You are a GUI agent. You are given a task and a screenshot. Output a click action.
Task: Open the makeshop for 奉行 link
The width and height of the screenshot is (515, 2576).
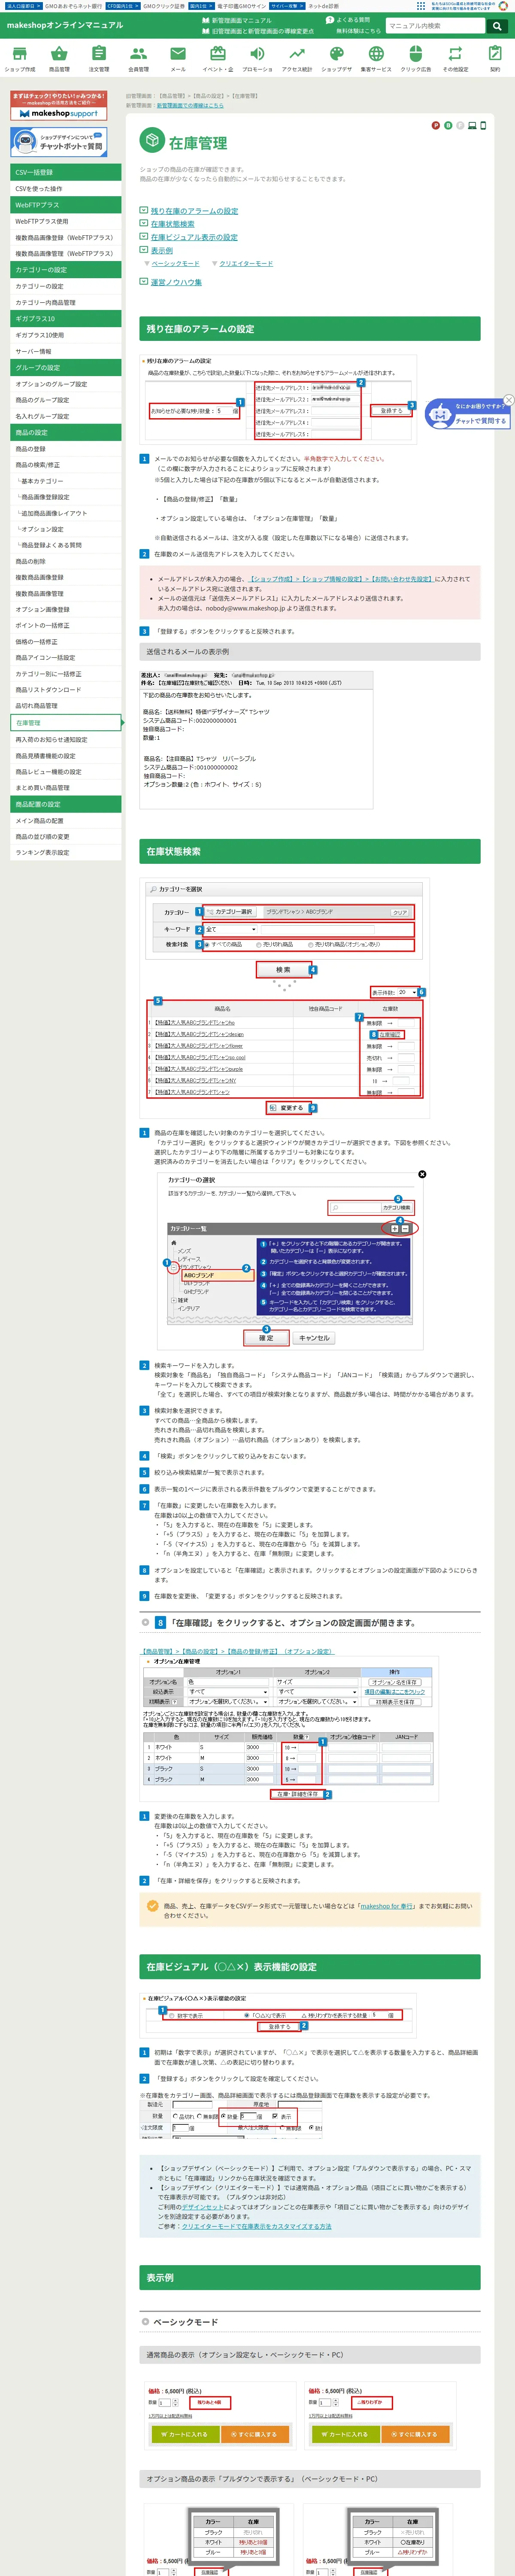pos(387,1906)
